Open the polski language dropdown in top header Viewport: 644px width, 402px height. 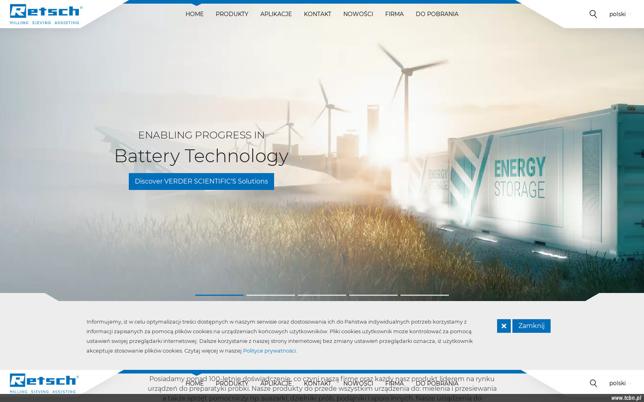620,14
